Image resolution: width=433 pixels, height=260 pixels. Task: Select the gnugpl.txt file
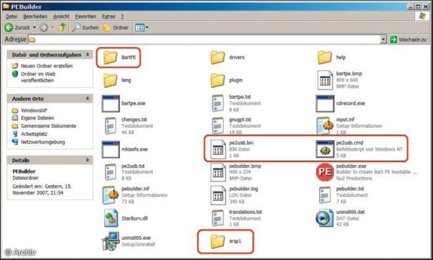point(236,126)
